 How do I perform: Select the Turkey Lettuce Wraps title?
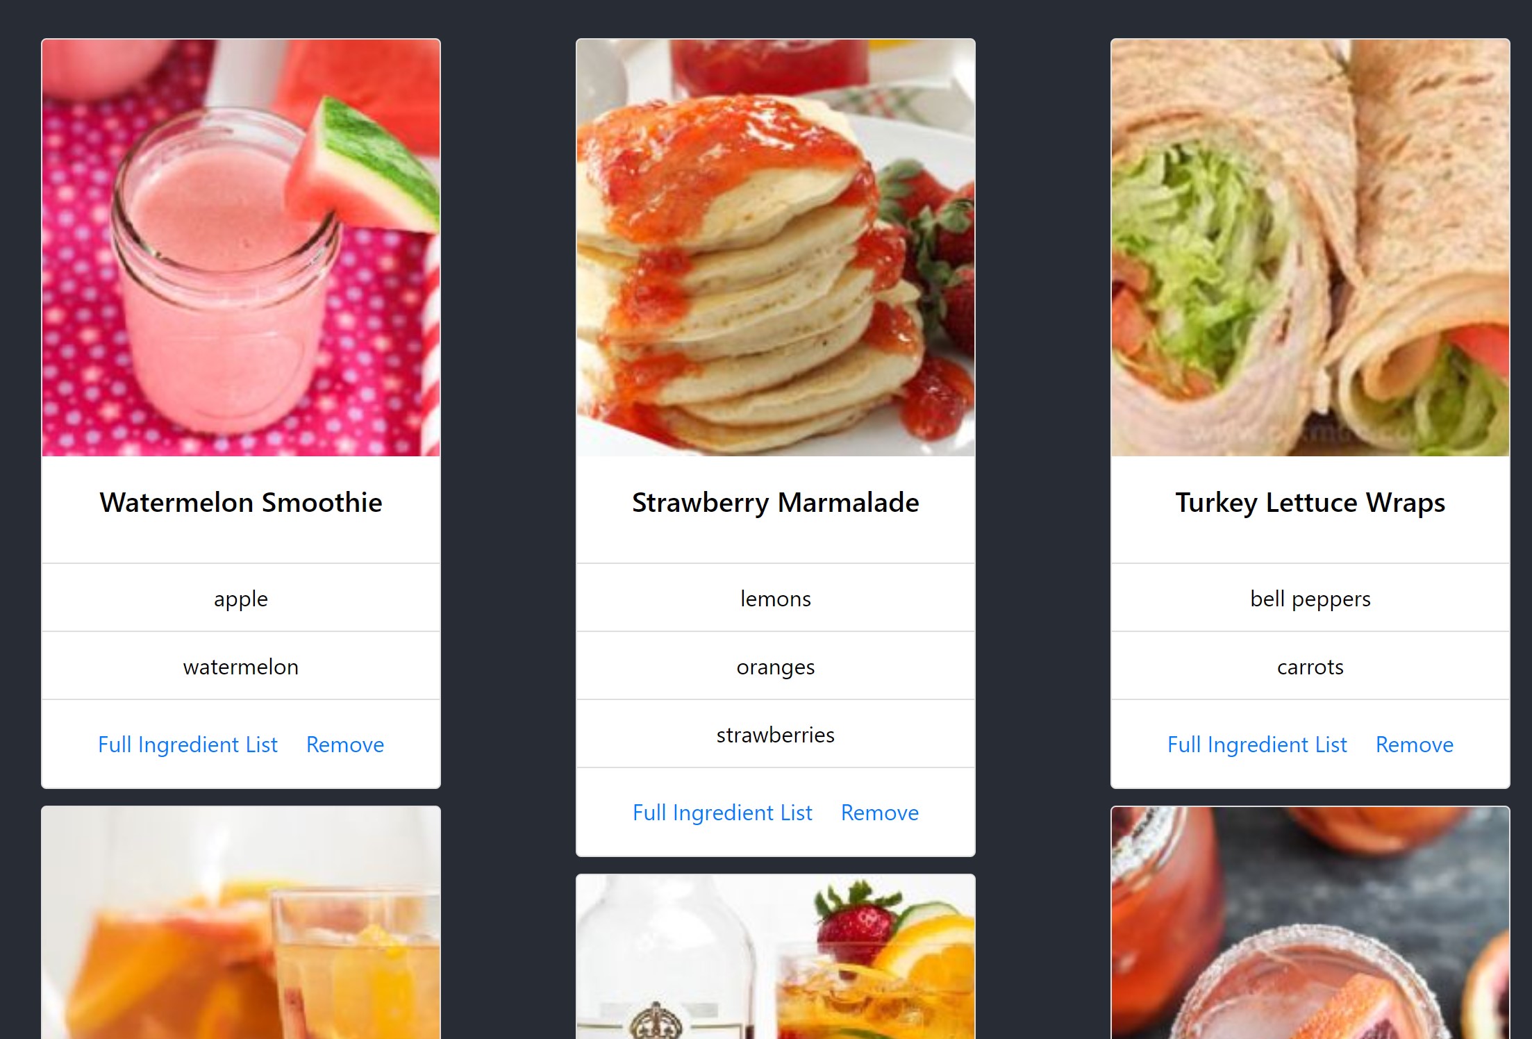point(1310,502)
